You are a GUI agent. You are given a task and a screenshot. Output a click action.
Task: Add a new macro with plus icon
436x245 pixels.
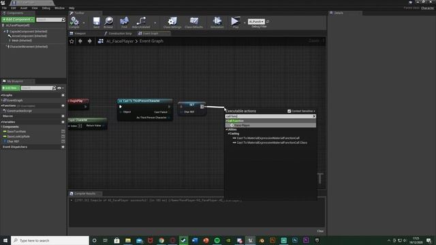click(x=63, y=116)
